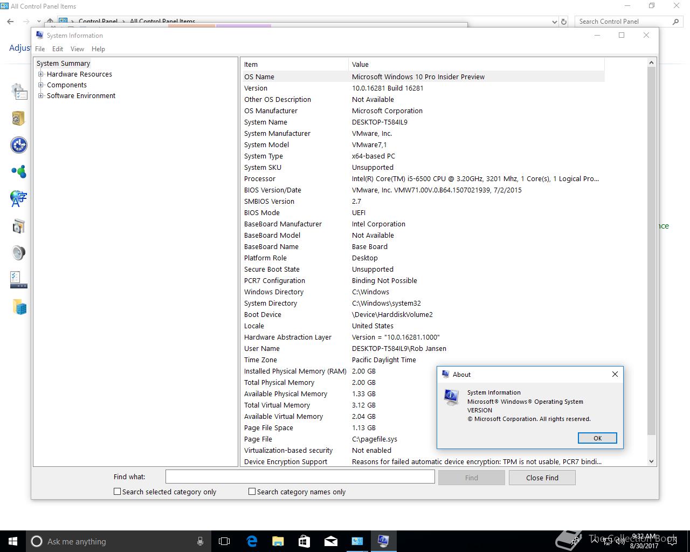This screenshot has width=690, height=552.
Task: Click the Search Control Panel box
Action: coord(624,22)
